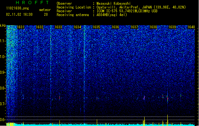This screenshot has height=126, width=199.
Task: Click the 0.8 kHz axis label
Action: [x=3, y=88]
